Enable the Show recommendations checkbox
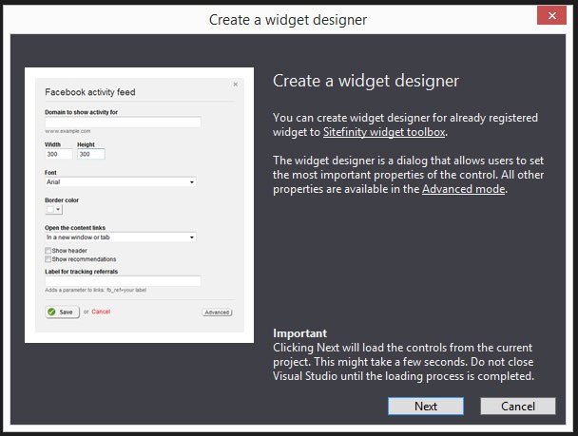Image resolution: width=578 pixels, height=436 pixels. click(48, 259)
